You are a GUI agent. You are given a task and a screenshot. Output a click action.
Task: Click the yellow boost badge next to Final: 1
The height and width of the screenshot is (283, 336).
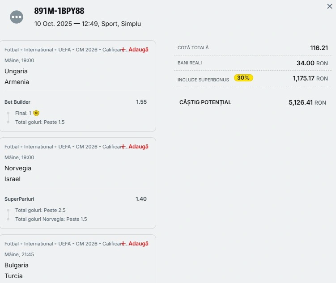[36, 113]
